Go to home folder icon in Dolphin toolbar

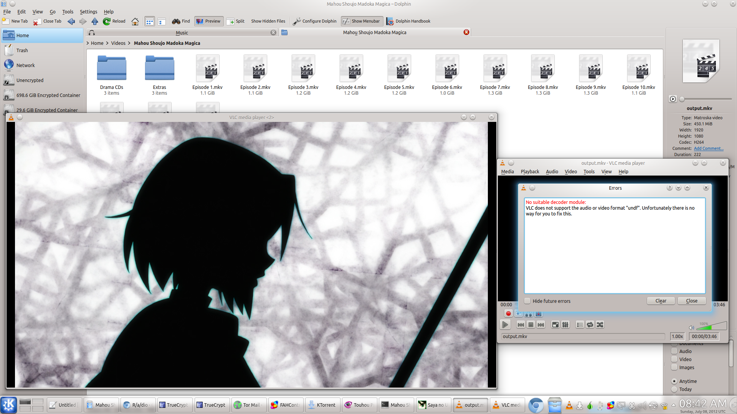(x=135, y=21)
